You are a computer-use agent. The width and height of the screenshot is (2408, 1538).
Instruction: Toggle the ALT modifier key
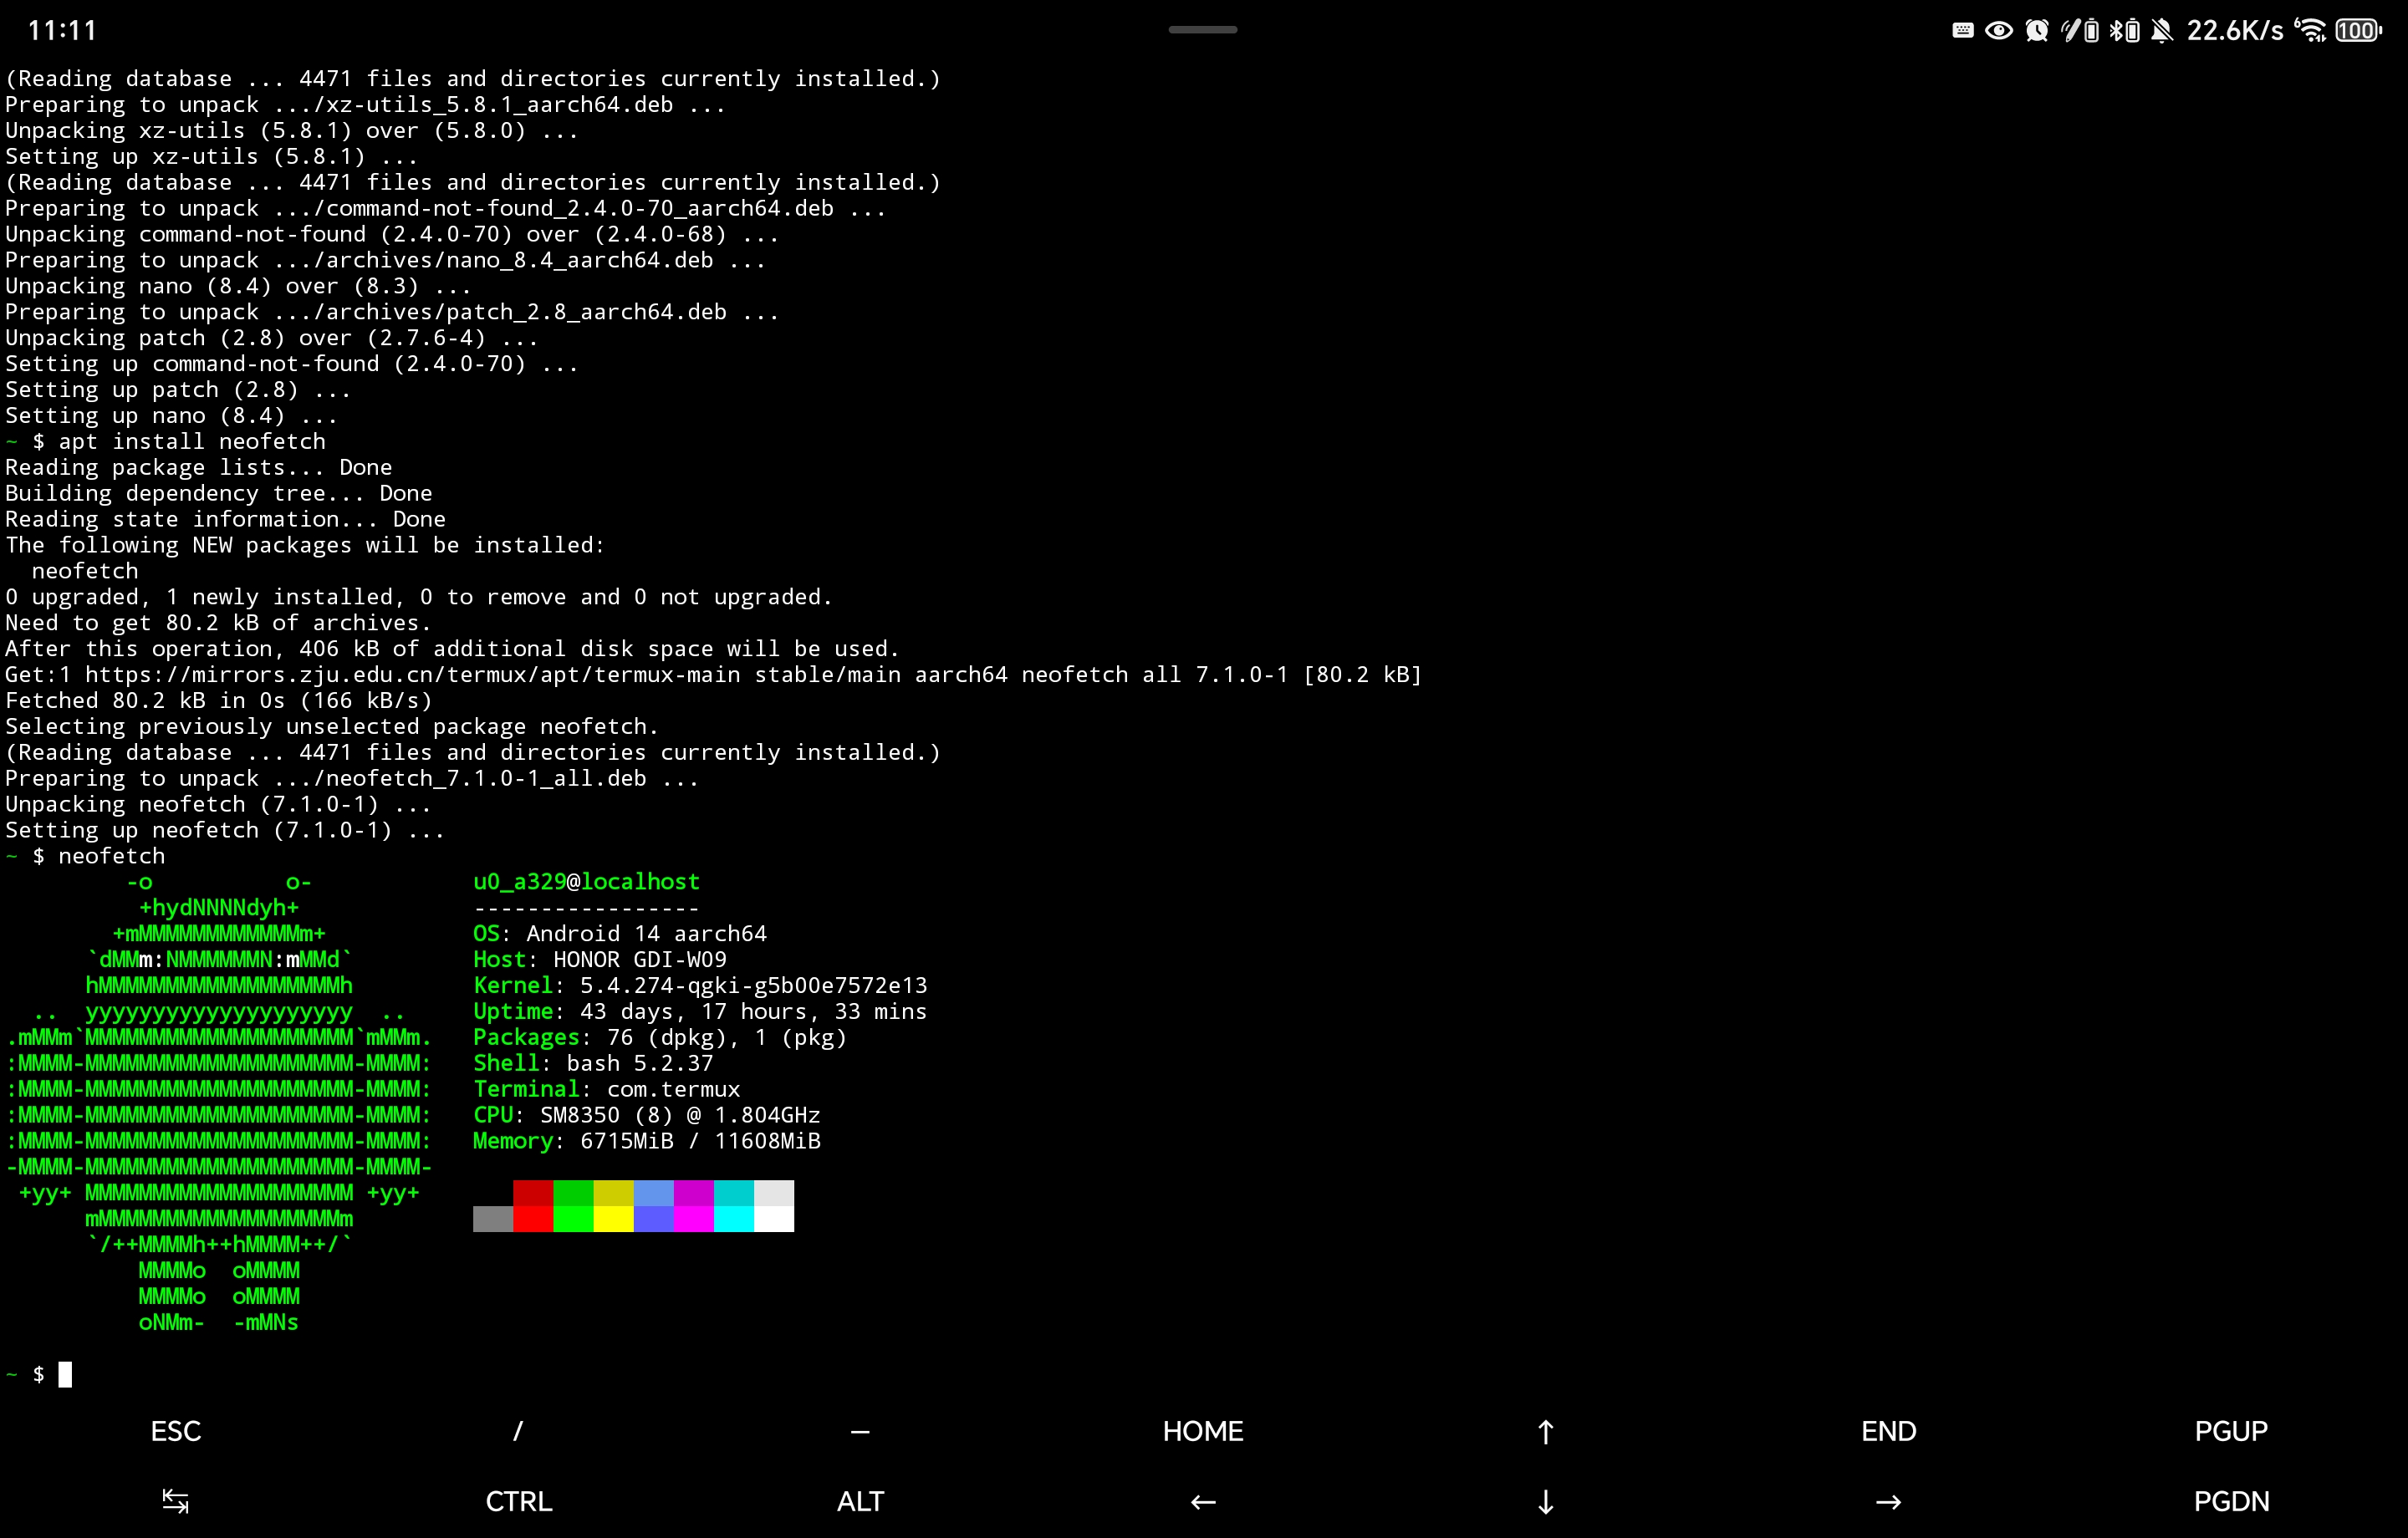[860, 1502]
